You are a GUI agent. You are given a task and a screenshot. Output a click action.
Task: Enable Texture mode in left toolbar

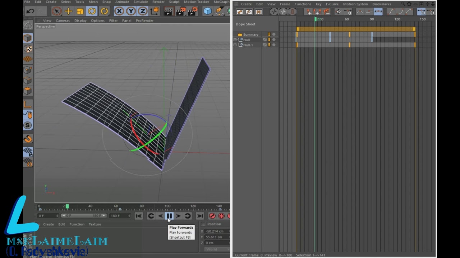(x=28, y=48)
